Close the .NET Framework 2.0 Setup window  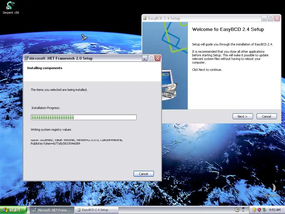pyautogui.click(x=158, y=58)
